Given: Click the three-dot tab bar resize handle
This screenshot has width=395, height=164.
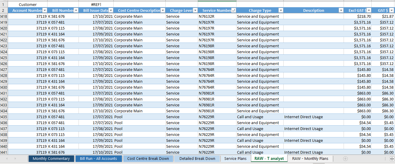Looking at the screenshot, I should click(x=385, y=159).
